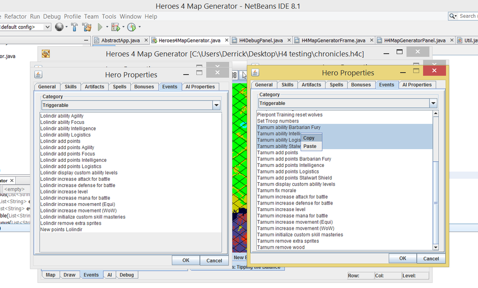Click Cancel in the left Hero Properties window

coord(214,261)
